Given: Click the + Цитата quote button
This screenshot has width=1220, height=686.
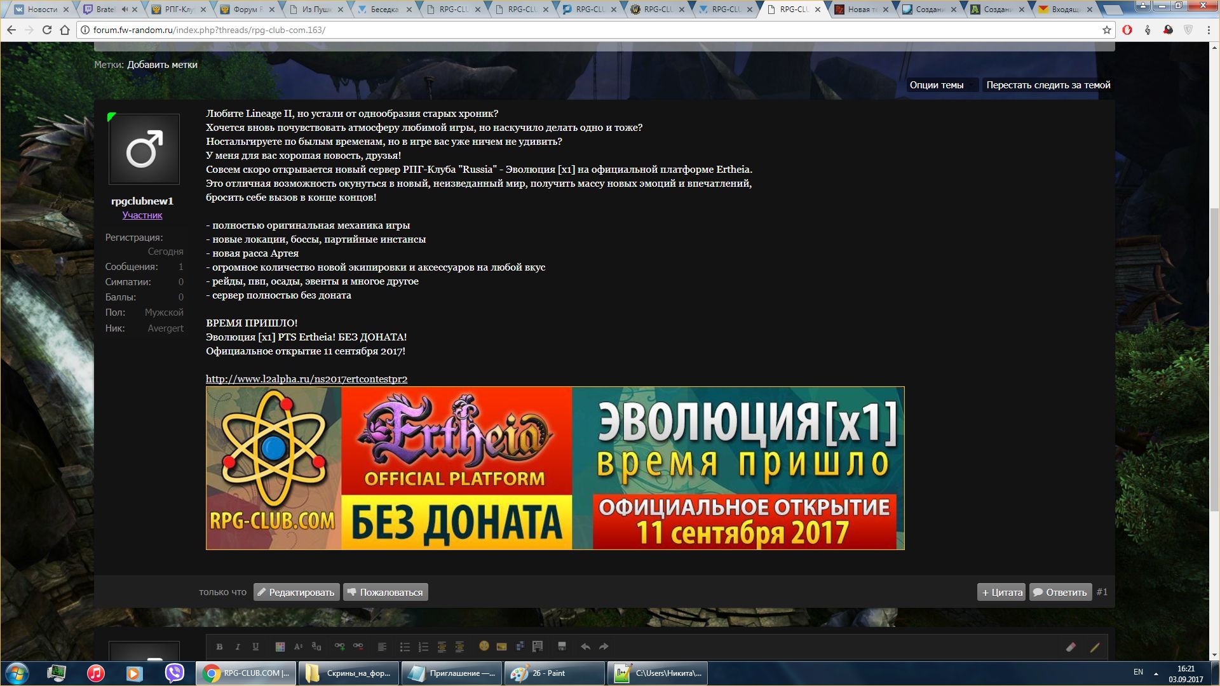Looking at the screenshot, I should pos(1001,592).
